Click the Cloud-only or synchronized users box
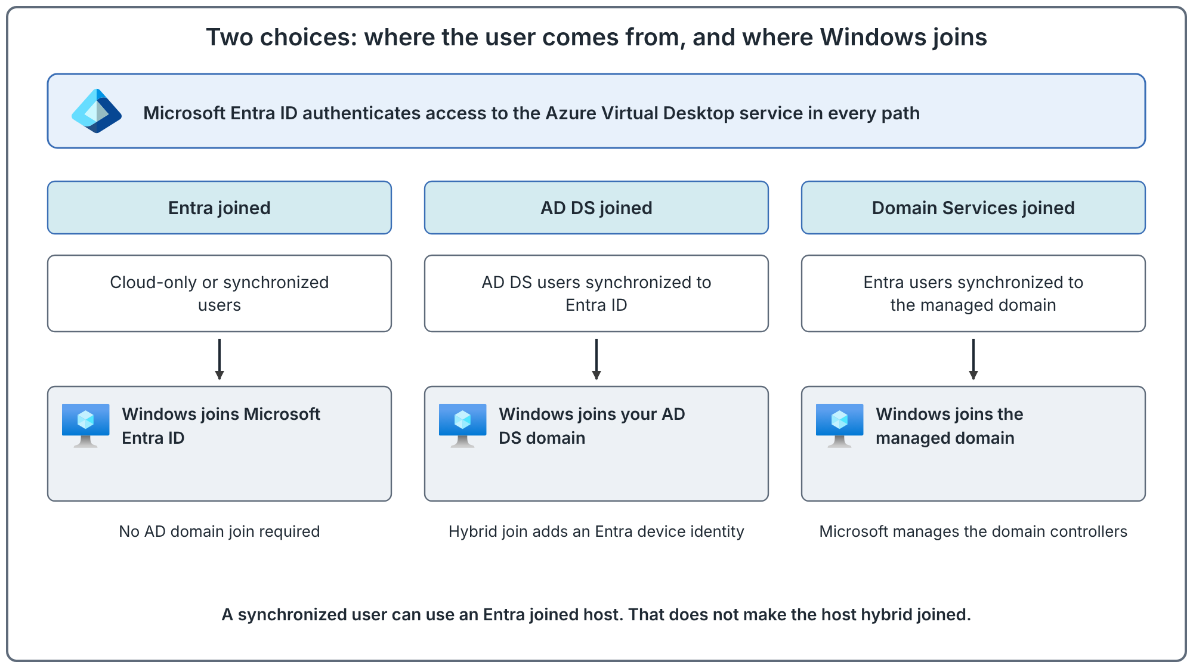The image size is (1193, 668). pos(220,293)
